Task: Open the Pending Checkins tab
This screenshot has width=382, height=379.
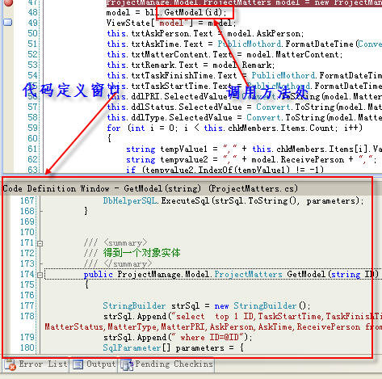Action: click(166, 364)
